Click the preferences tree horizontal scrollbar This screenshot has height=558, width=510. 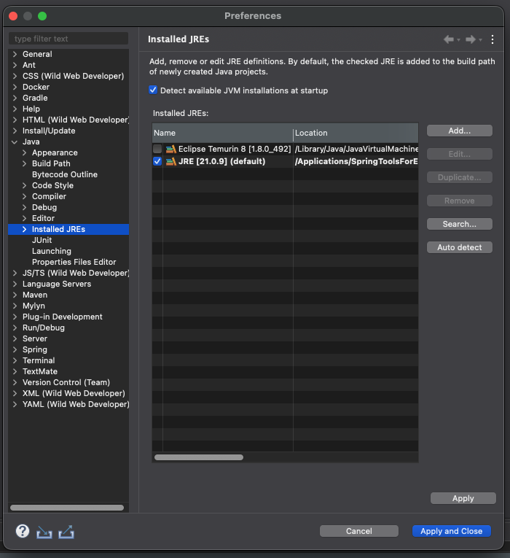pyautogui.click(x=67, y=508)
